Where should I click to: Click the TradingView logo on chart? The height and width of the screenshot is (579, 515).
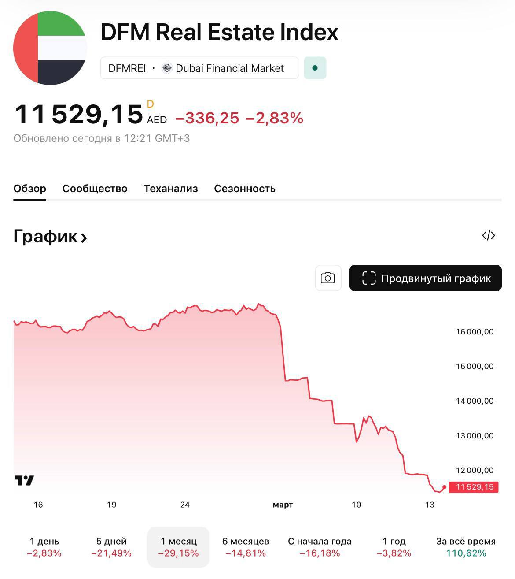point(24,480)
